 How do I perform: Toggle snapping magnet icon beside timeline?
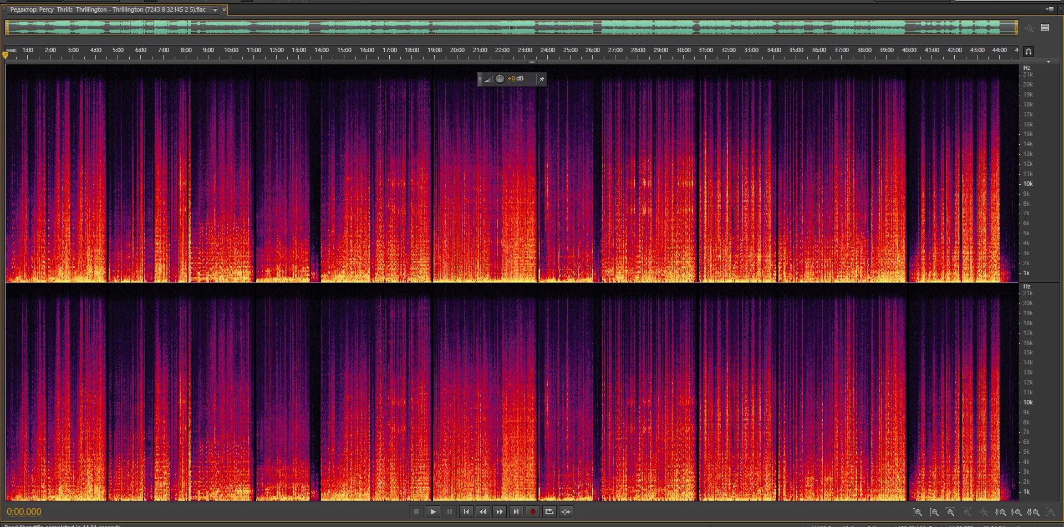pyautogui.click(x=1029, y=52)
